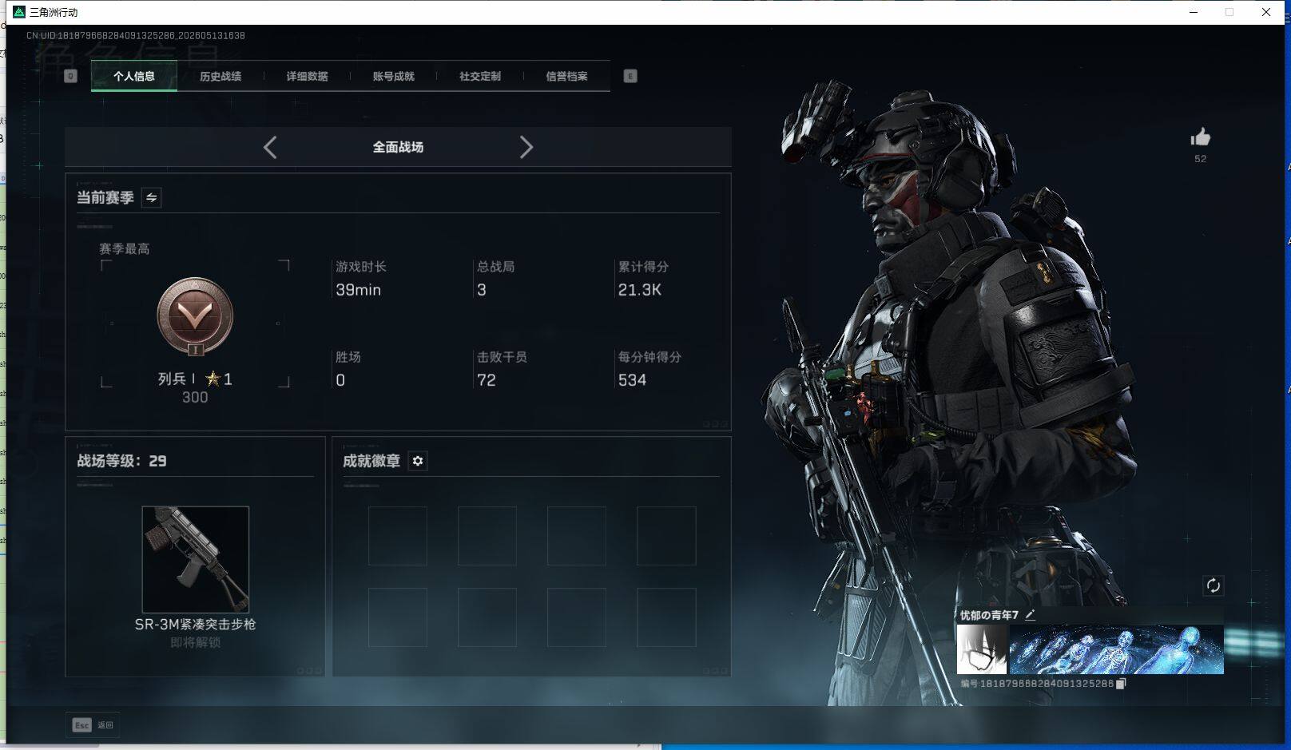This screenshot has height=750, width=1291.
Task: Click the 战场等级：29 heading
Action: tap(121, 461)
